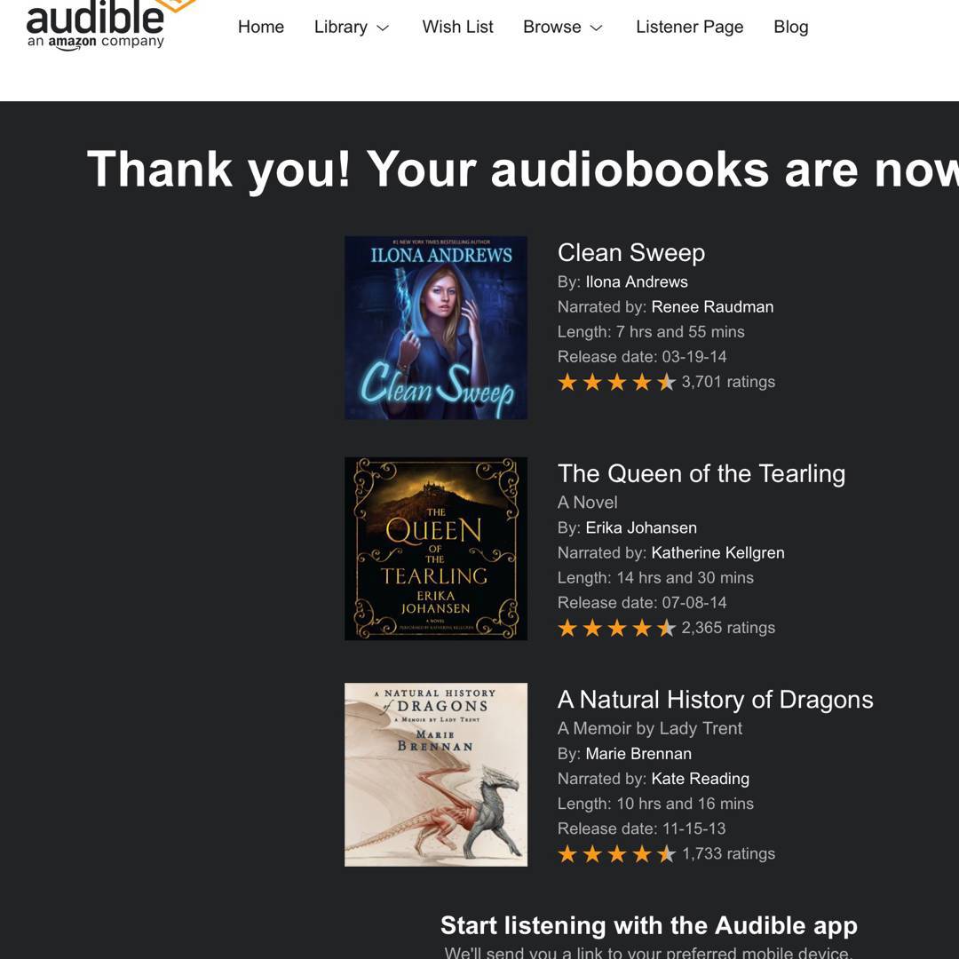
Task: View narrator Renee Raudman
Action: [x=712, y=307]
